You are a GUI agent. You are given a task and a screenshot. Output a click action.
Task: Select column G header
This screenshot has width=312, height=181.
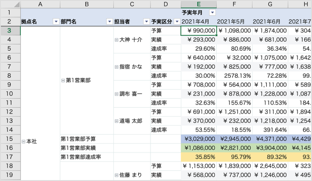pyautogui.click(x=270, y=4)
